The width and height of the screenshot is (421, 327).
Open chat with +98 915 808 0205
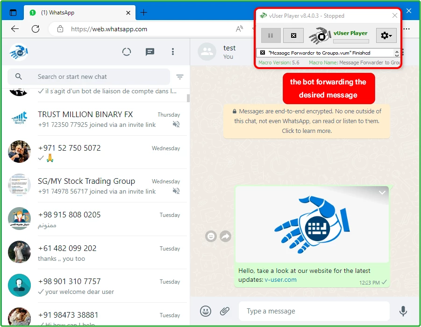point(94,219)
